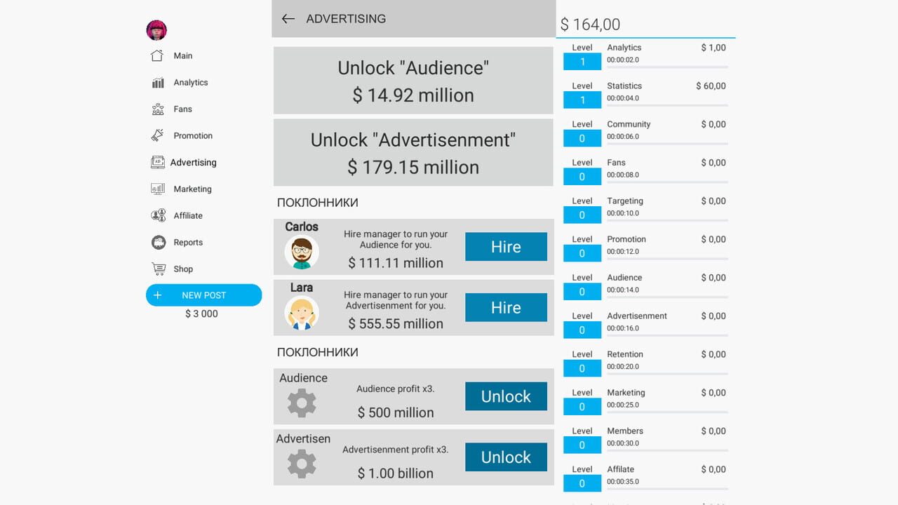Viewport: 898px width, 505px height.
Task: Click the Fans people icon
Action: tap(156, 109)
